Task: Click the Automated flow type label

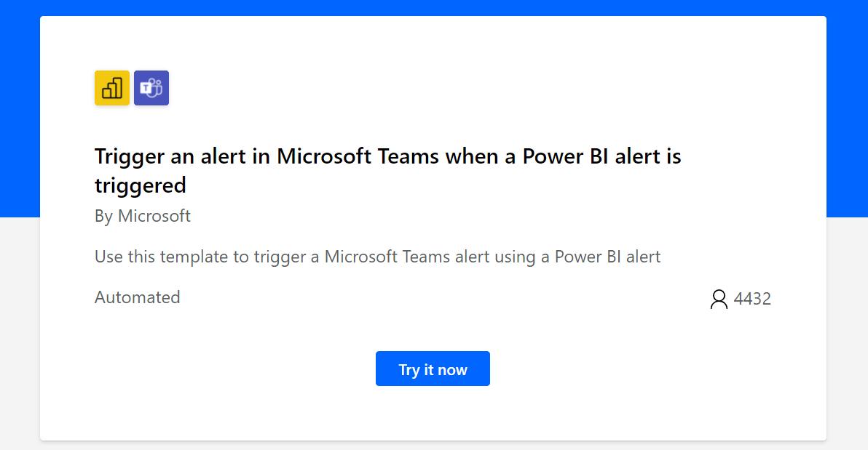Action: 138,297
